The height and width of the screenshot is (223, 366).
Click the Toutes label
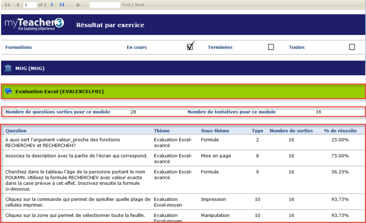(x=297, y=47)
